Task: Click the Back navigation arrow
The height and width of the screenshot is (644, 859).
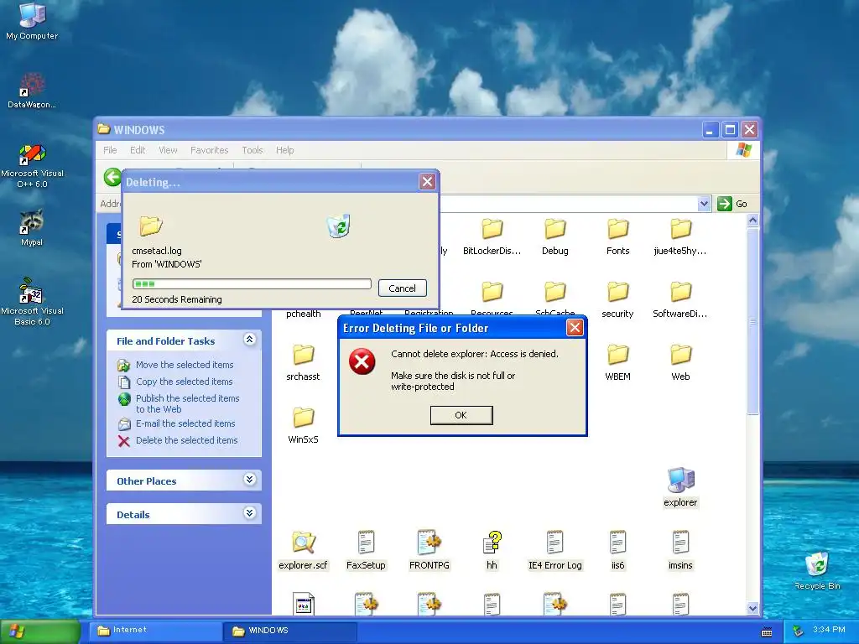Action: [x=112, y=177]
